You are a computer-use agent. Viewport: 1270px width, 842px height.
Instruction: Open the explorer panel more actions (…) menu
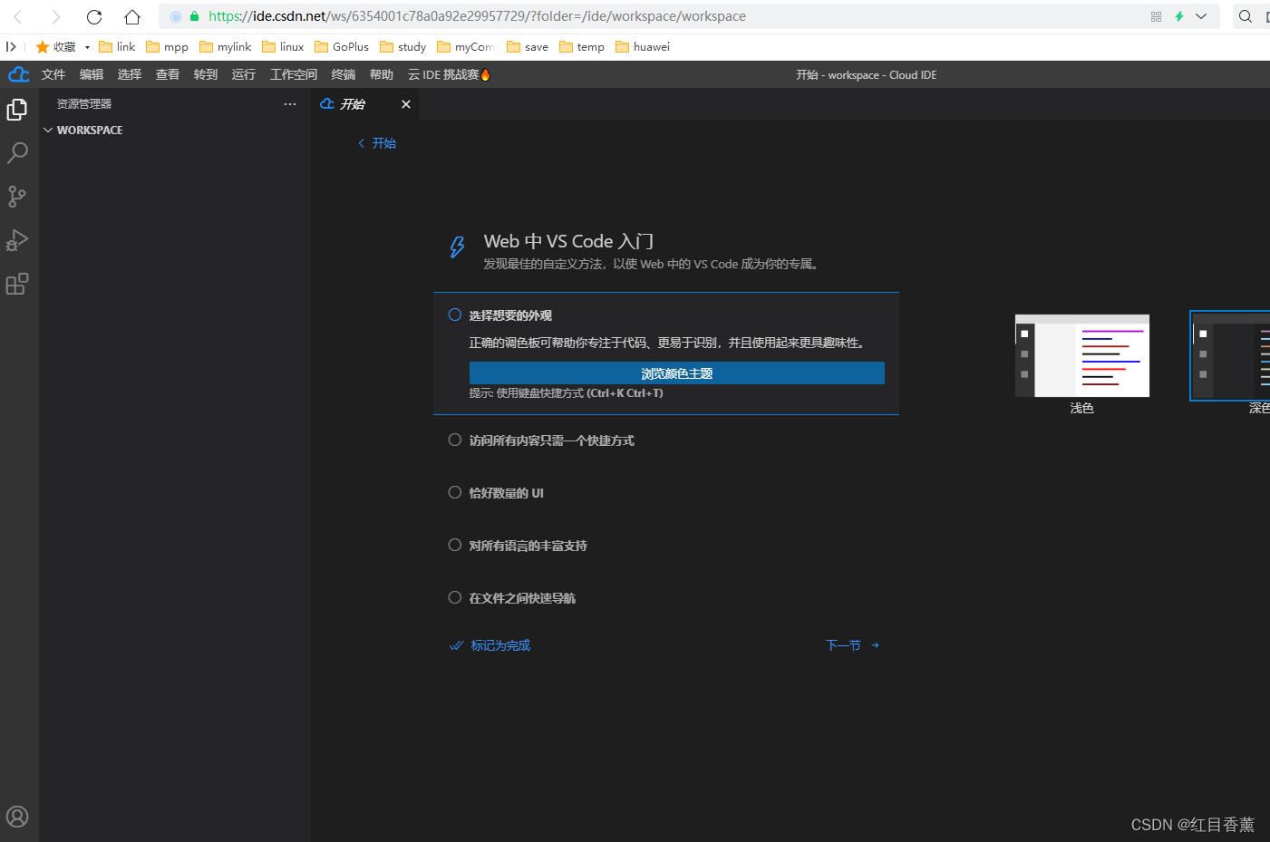pos(290,104)
